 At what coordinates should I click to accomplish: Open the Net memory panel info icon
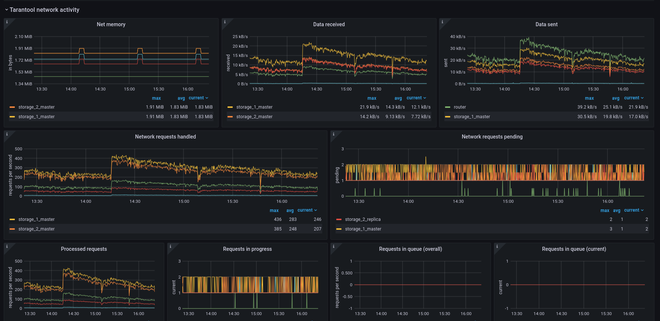click(x=7, y=22)
